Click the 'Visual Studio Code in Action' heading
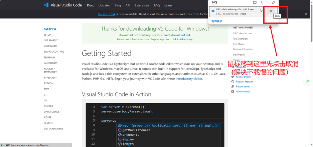This screenshot has width=313, height=147. tap(116, 94)
